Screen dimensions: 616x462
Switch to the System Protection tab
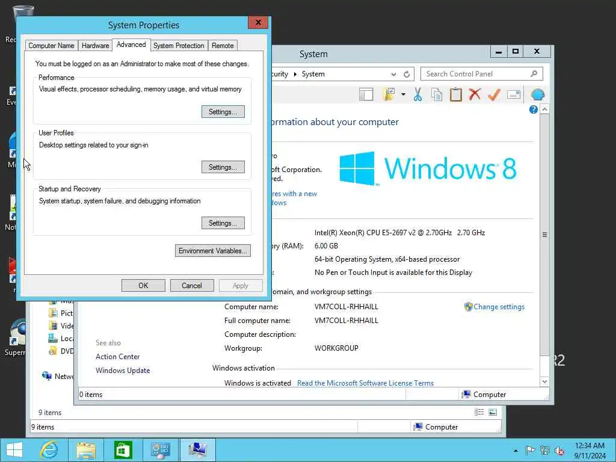pos(179,46)
